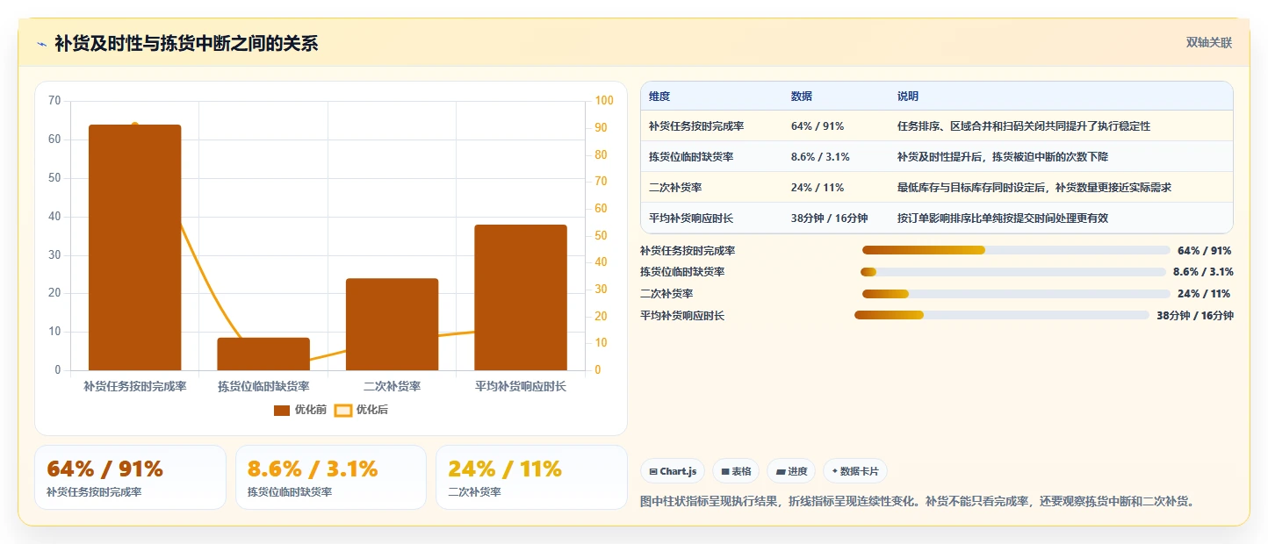This screenshot has width=1268, height=544.
Task: Toggle the 优化前 legend item
Action: click(300, 410)
